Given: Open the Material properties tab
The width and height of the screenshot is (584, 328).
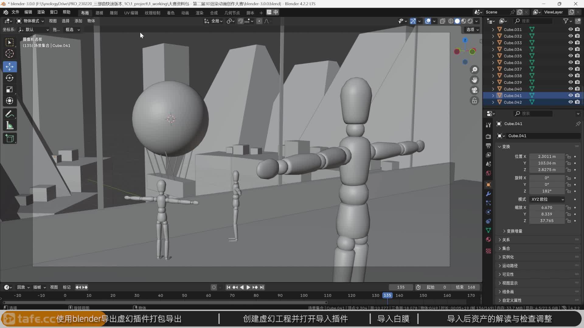Looking at the screenshot, I should (x=488, y=239).
